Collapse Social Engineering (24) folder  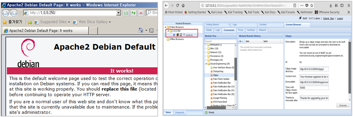pyautogui.click(x=206, y=64)
